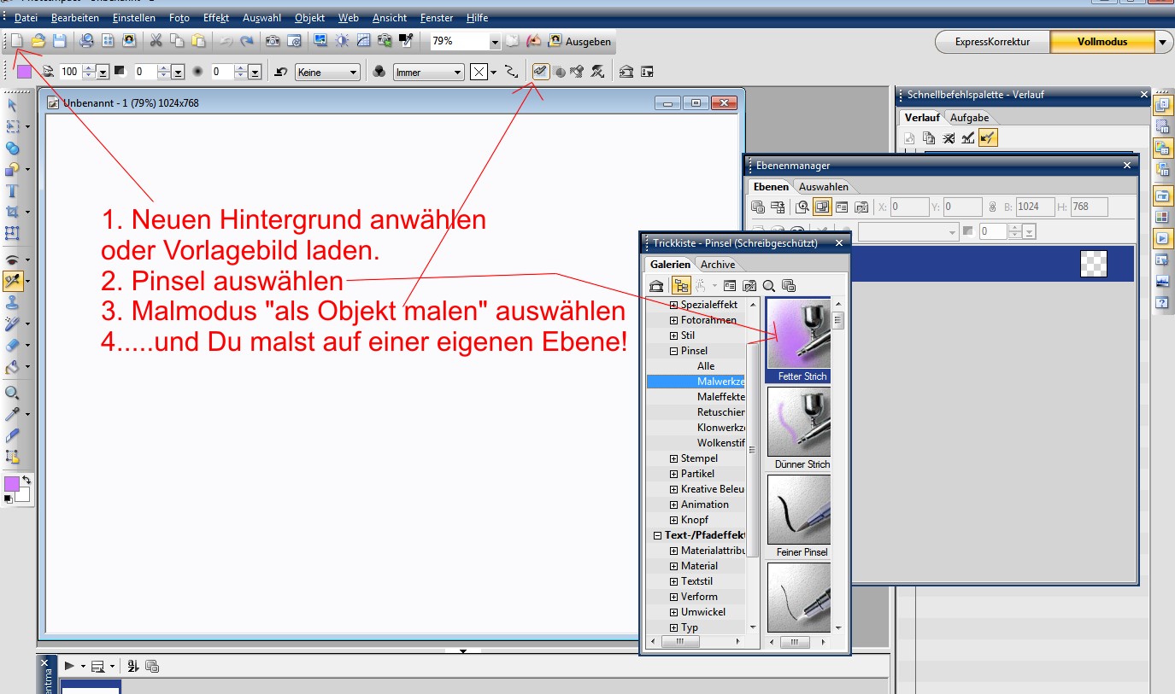
Task: Click the help question mark icon on right strip
Action: point(1162,302)
